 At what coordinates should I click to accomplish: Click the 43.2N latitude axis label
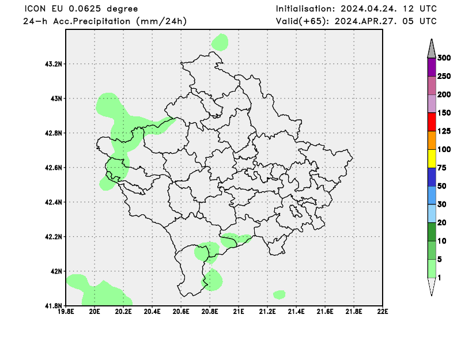(54, 64)
